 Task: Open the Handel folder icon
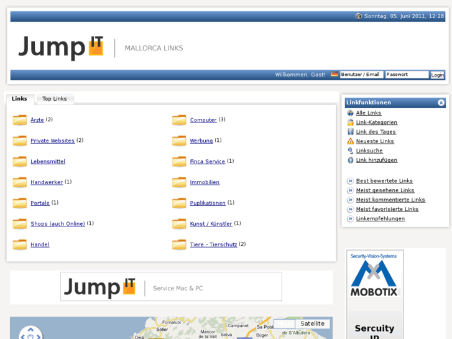20,244
